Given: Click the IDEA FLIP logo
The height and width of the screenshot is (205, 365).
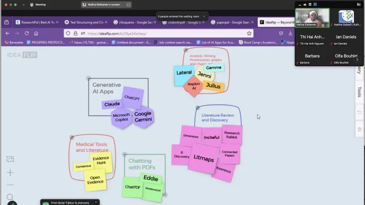Looking at the screenshot, I should point(22,55).
